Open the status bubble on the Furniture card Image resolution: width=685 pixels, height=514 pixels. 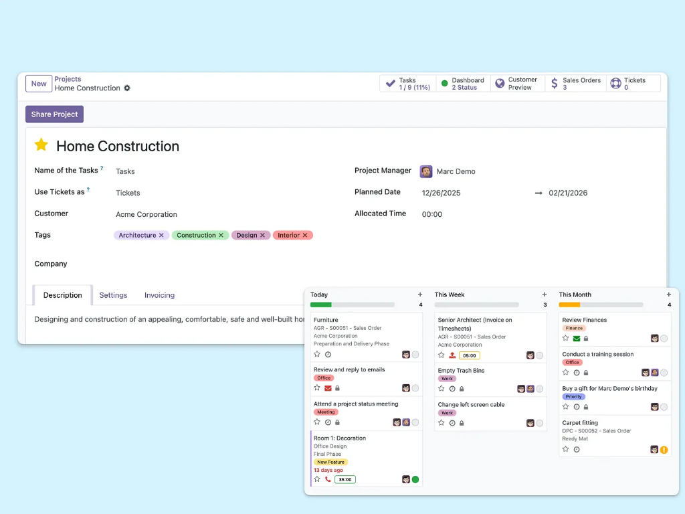[415, 355]
